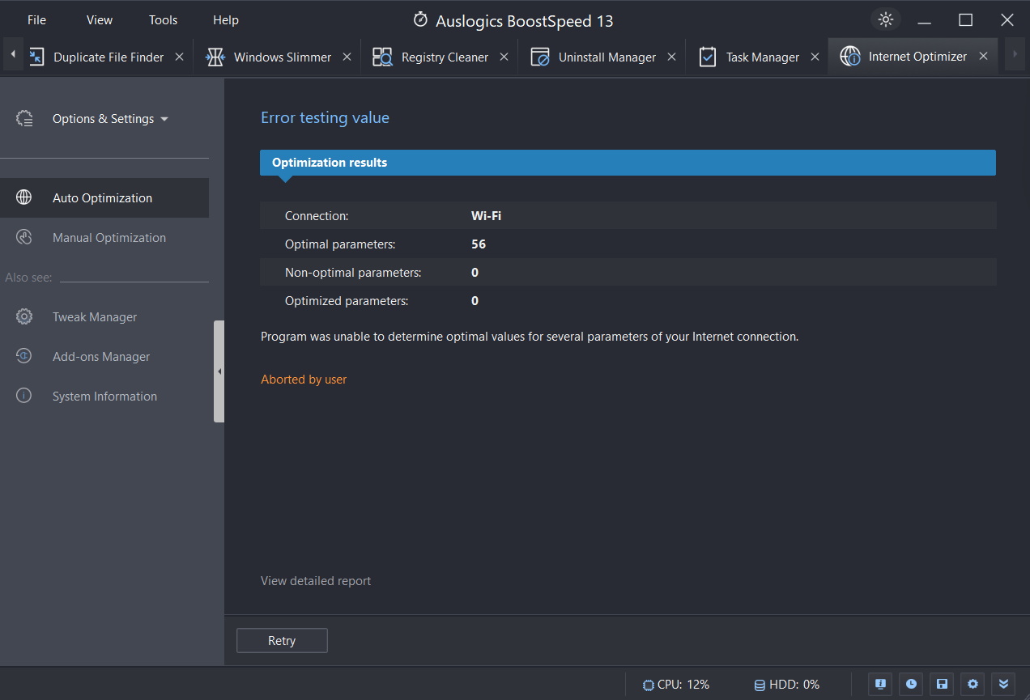Expand the Options & Settings dropdown
Viewport: 1030px width, 700px height.
pyautogui.click(x=164, y=119)
